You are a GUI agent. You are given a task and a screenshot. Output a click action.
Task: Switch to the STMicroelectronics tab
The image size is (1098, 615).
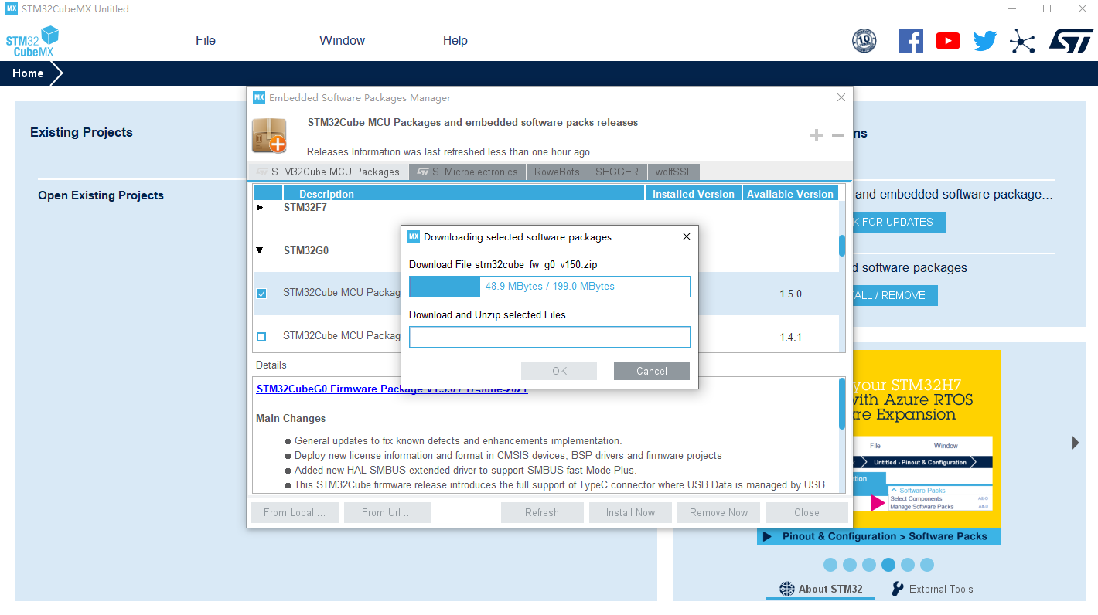[x=468, y=172]
